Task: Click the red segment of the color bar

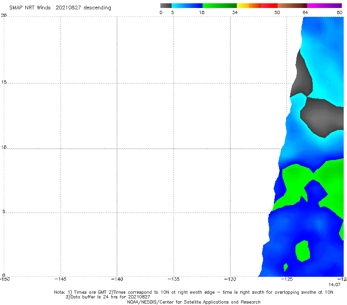Action: [269, 6]
